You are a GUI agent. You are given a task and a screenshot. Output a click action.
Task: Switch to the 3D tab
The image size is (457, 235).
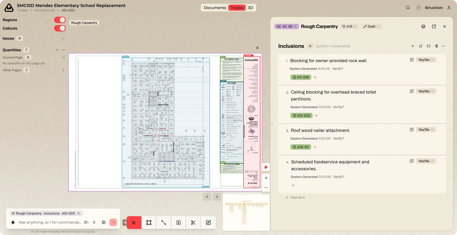[x=250, y=8]
